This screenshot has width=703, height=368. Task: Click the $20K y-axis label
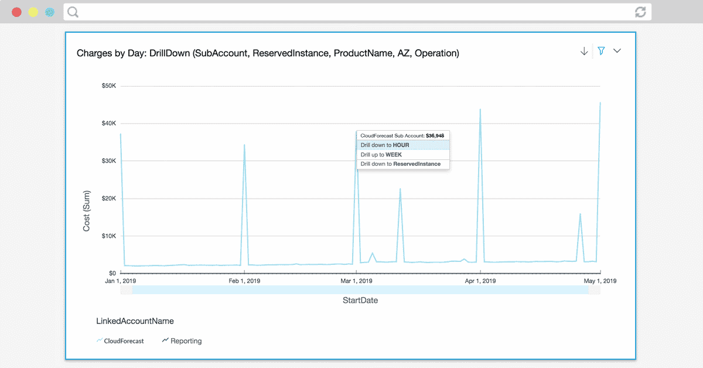tap(109, 199)
